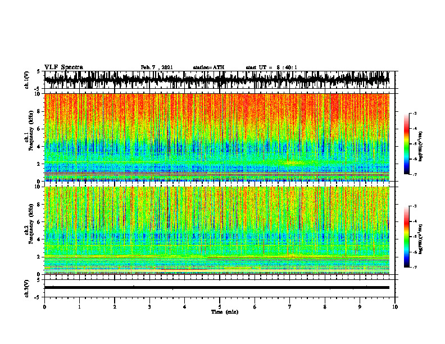Image resolution: width=445 pixels, height=344 pixels.
Task: Click x-axis tick label '2'
Action: [x=115, y=307]
